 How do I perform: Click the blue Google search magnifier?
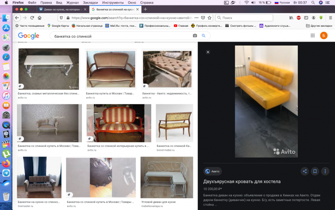click(204, 36)
